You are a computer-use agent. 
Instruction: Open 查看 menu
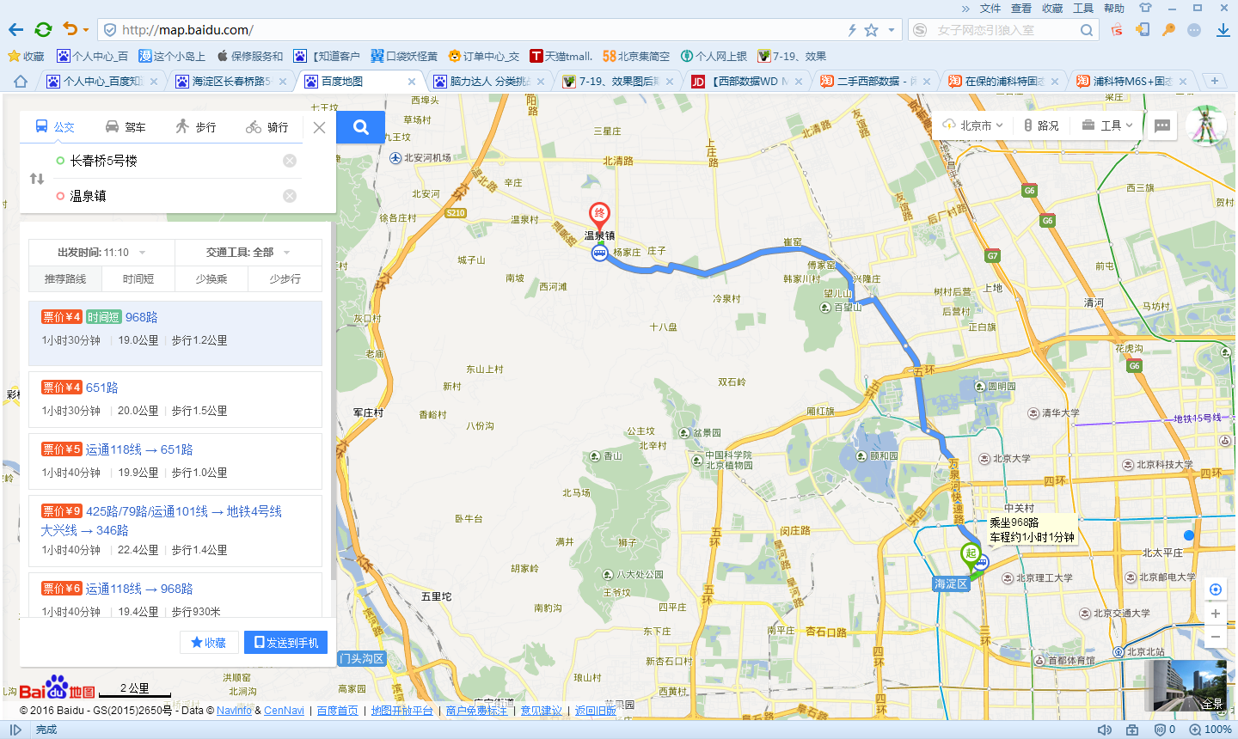click(1021, 9)
